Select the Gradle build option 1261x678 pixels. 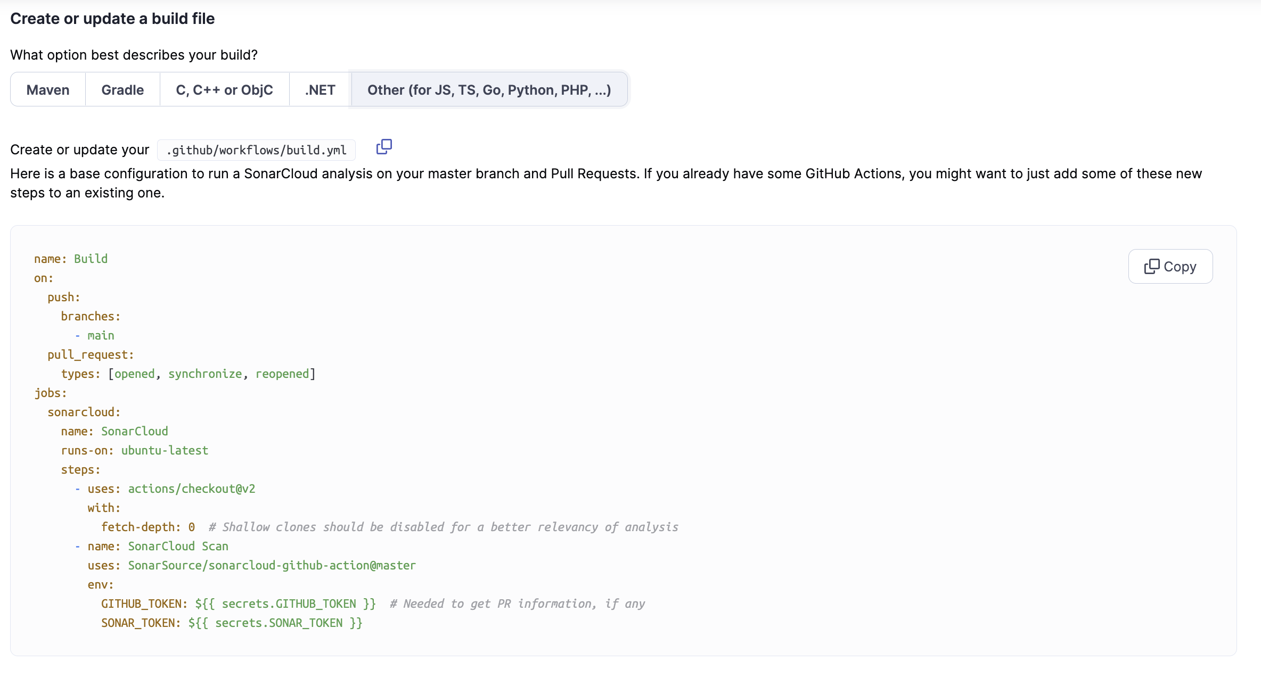[x=122, y=90]
